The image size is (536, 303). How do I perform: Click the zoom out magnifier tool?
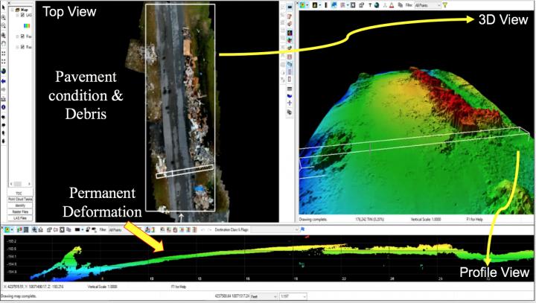(x=3, y=25)
